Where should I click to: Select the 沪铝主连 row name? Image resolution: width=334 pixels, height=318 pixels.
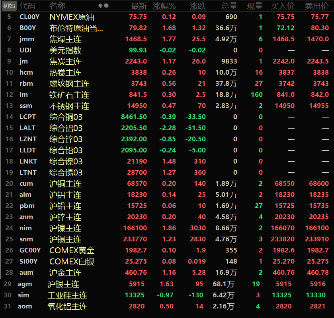click(65, 195)
